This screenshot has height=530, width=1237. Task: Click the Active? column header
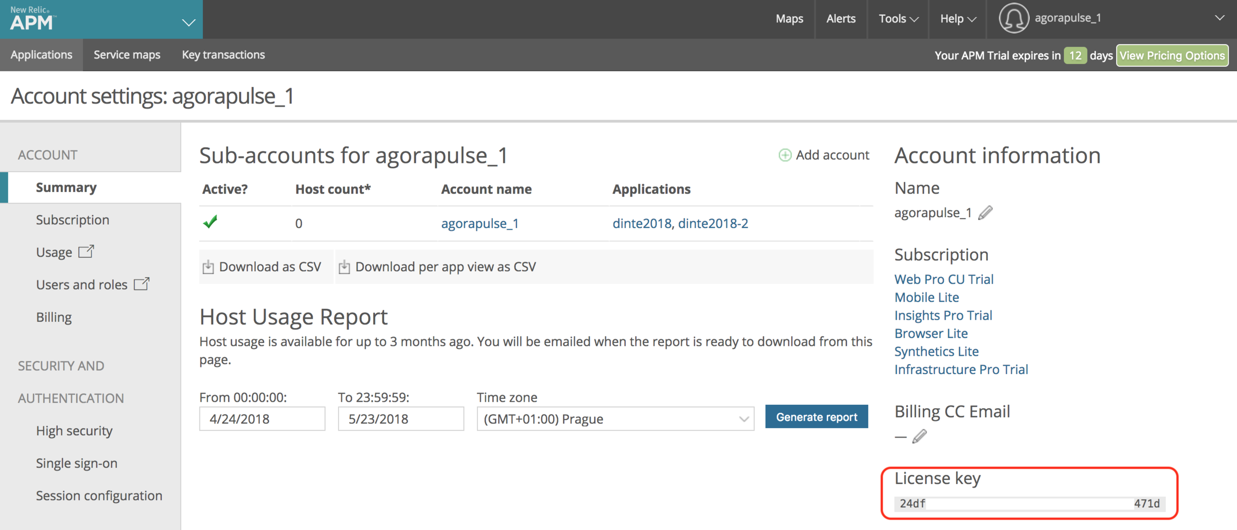point(225,190)
